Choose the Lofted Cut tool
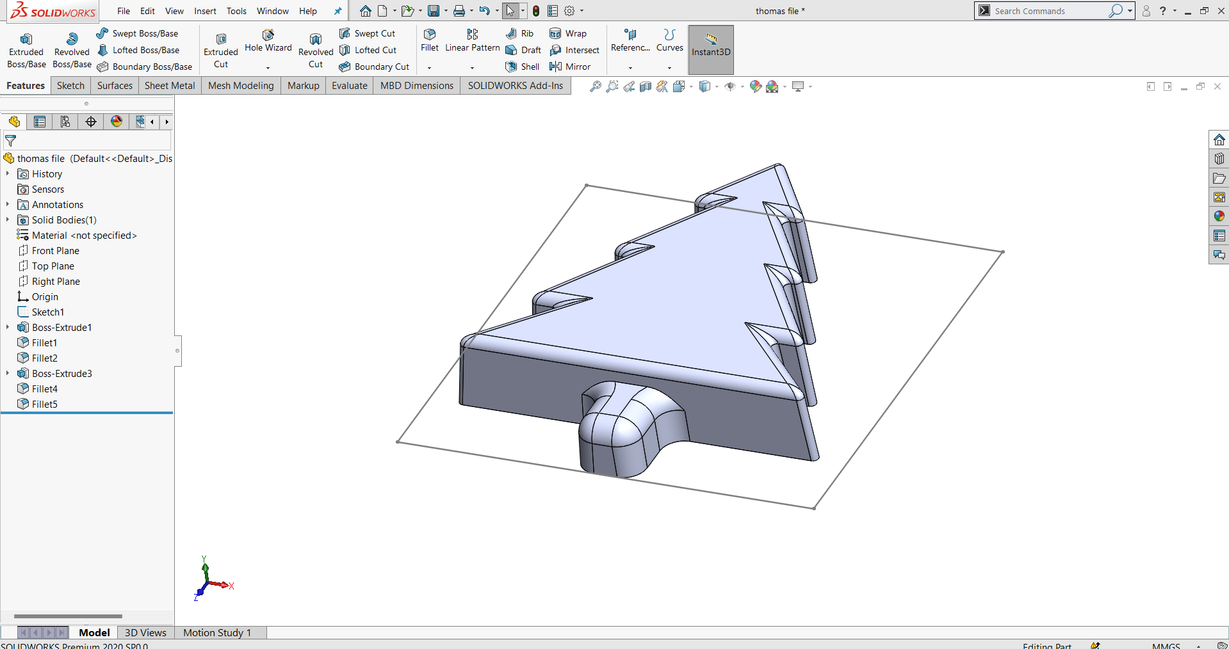Viewport: 1229px width, 649px height. 368,50
